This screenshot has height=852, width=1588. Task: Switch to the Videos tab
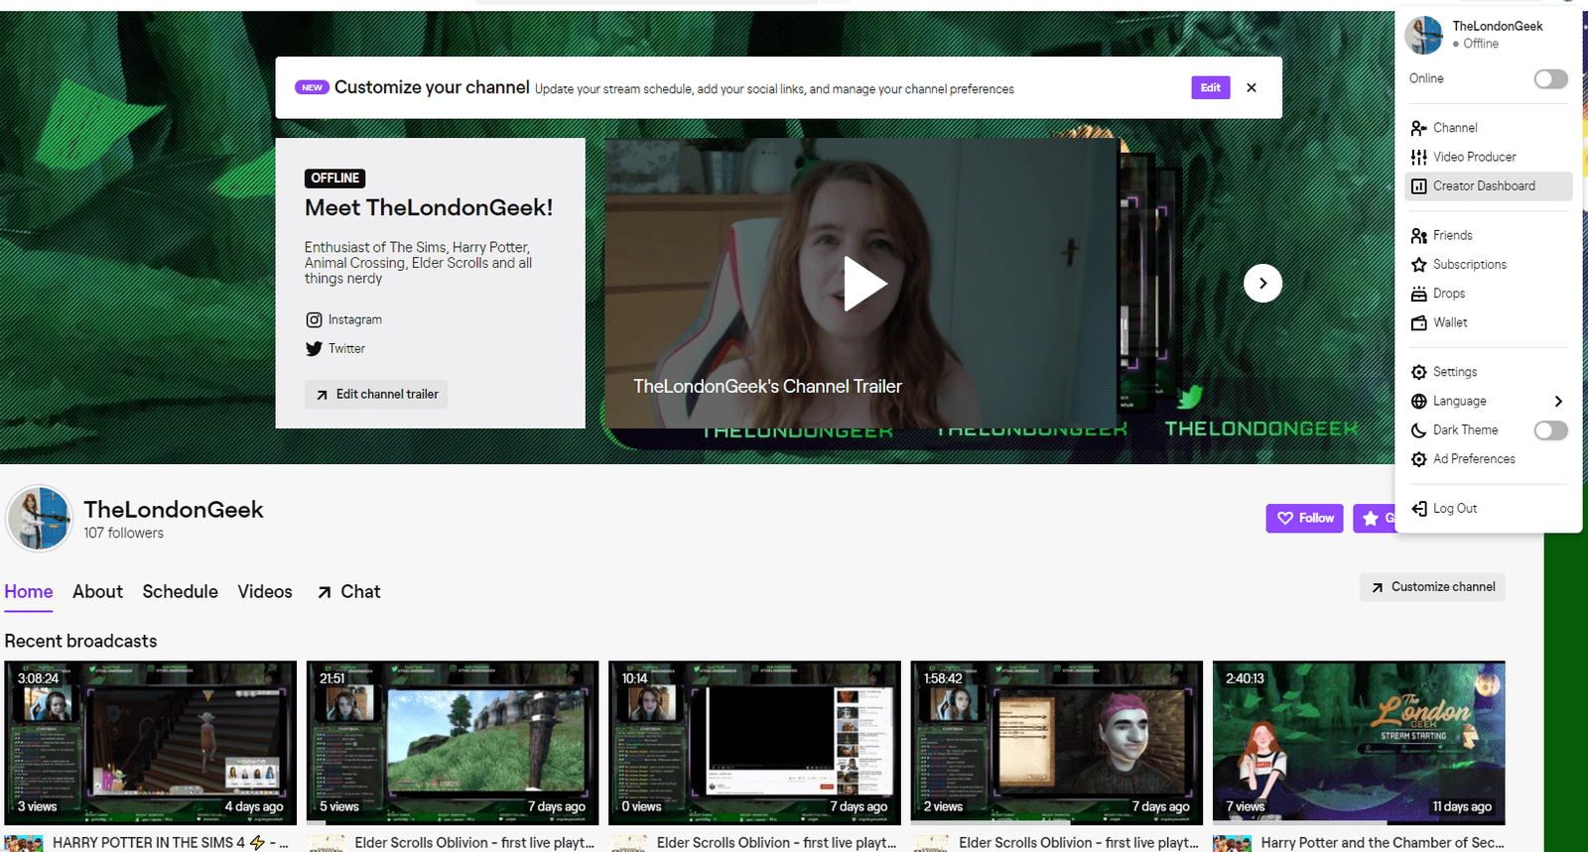pyautogui.click(x=265, y=592)
